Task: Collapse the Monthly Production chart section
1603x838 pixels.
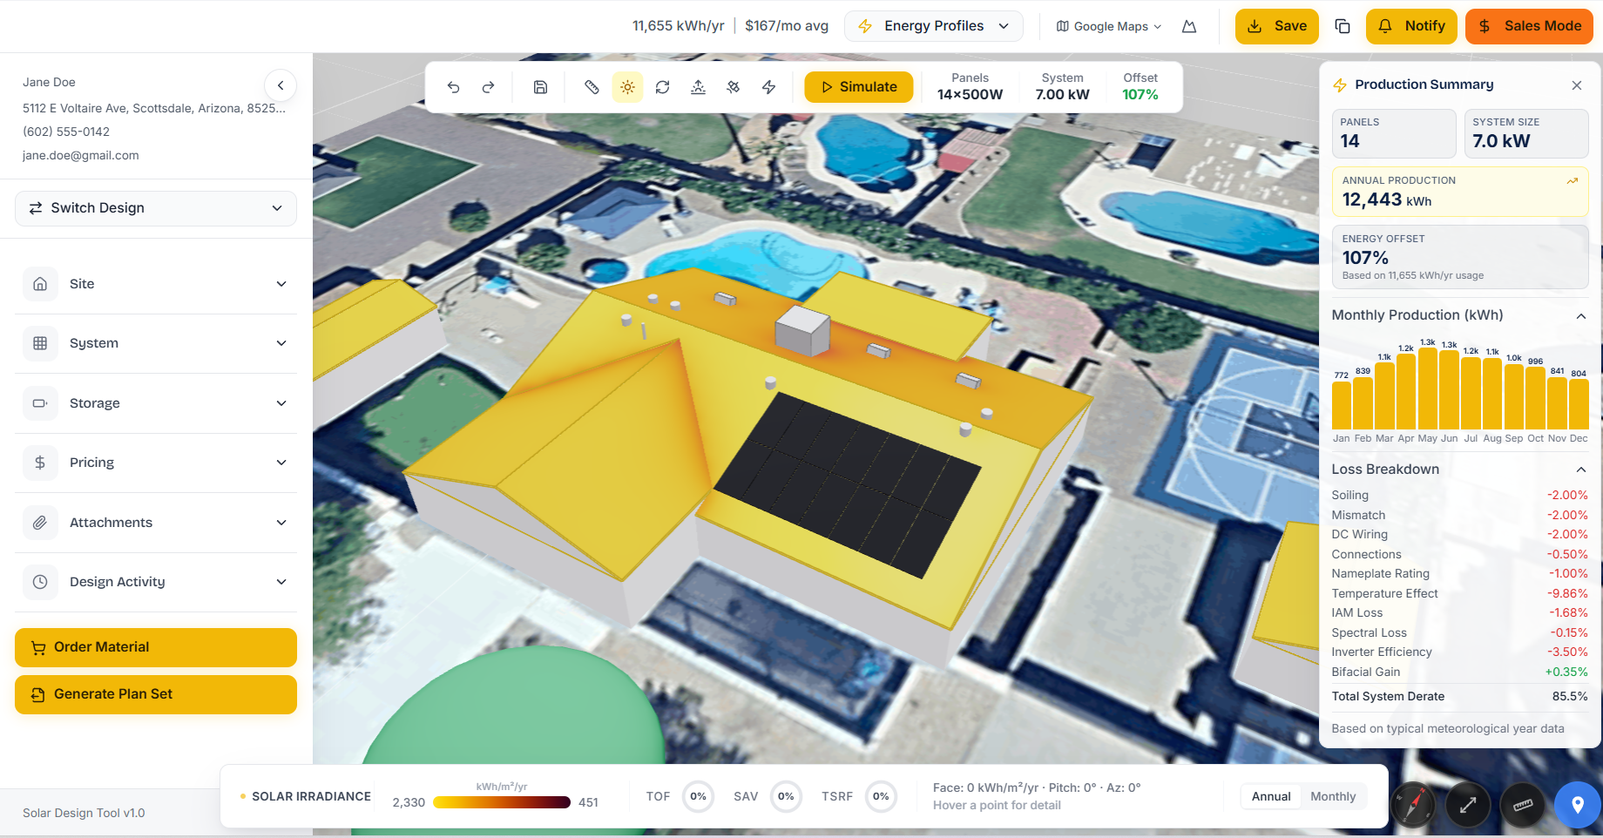Action: tap(1580, 316)
